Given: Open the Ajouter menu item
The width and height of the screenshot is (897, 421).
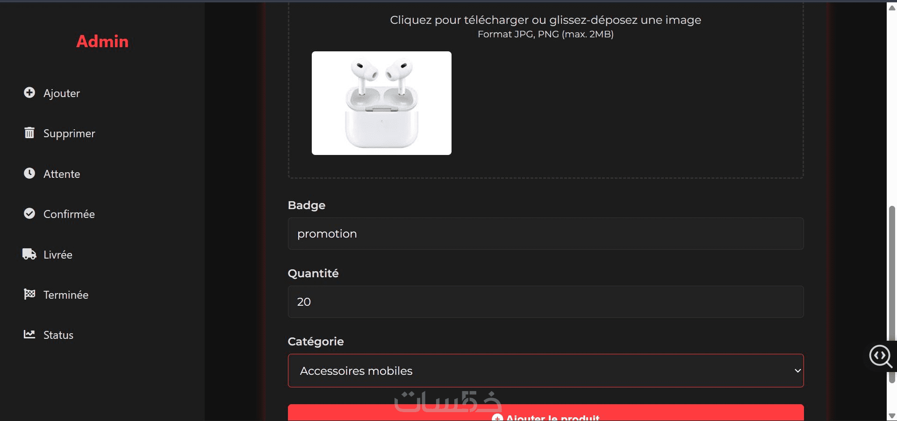Looking at the screenshot, I should pyautogui.click(x=62, y=93).
